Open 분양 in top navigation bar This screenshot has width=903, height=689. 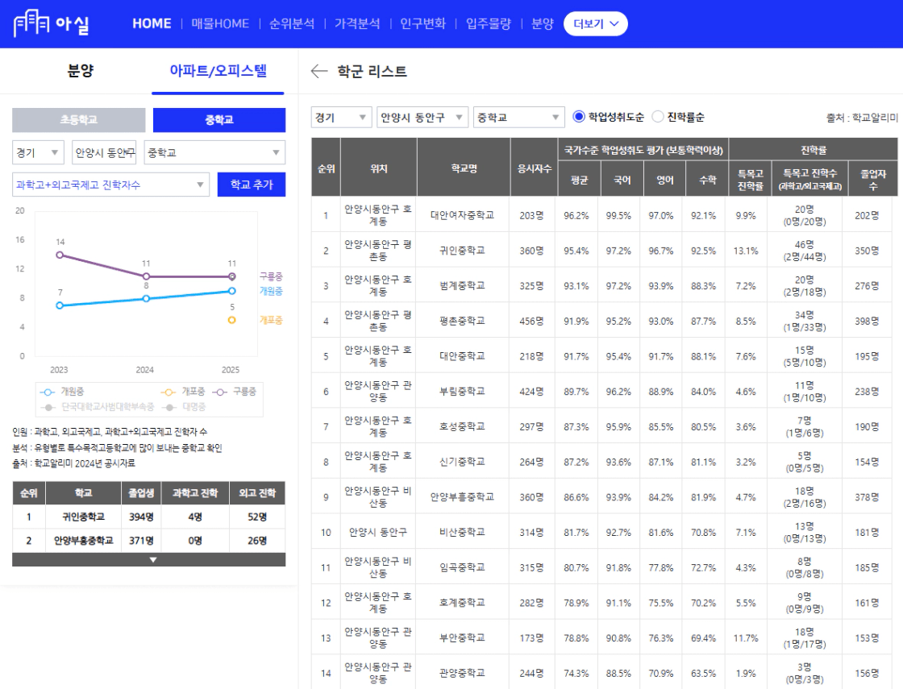pos(543,23)
